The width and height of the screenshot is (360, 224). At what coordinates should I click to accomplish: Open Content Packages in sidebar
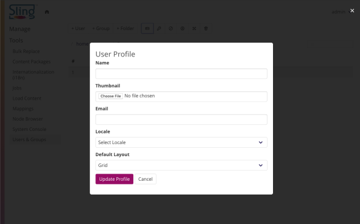(x=31, y=62)
